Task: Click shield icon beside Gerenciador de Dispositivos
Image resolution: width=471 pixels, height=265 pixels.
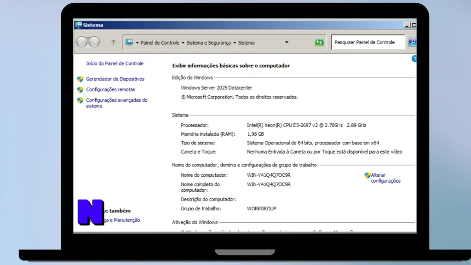Action: (80, 79)
